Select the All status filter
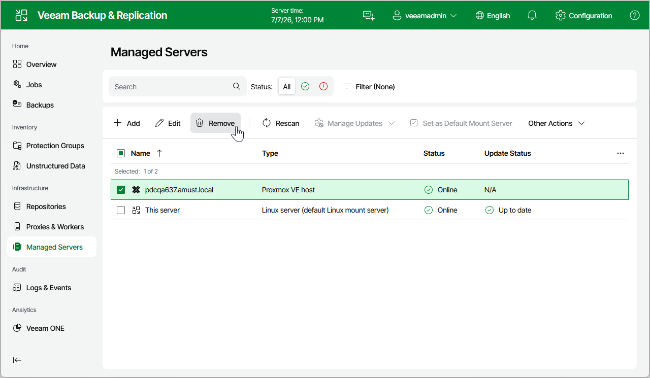 point(287,86)
